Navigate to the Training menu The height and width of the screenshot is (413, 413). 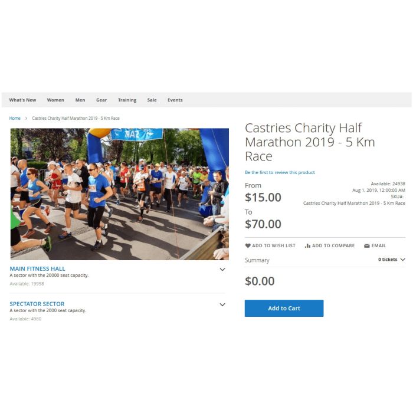[x=127, y=100]
